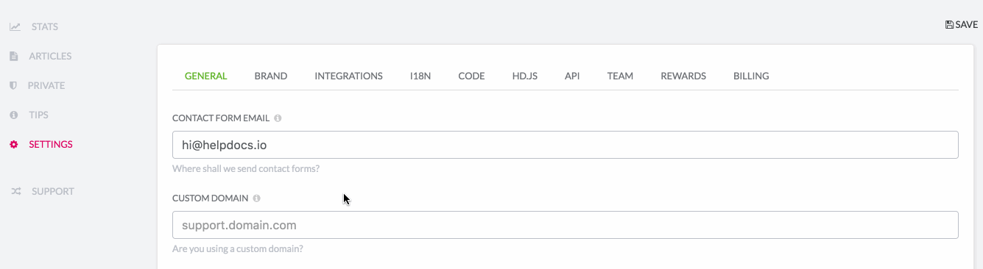Switch to the Team tab

[620, 76]
